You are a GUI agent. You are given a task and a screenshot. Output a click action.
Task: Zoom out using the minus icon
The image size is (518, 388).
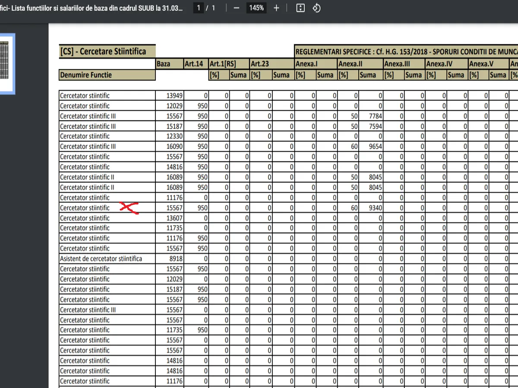[236, 8]
